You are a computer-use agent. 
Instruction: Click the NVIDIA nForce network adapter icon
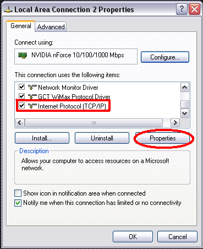[x=23, y=55]
